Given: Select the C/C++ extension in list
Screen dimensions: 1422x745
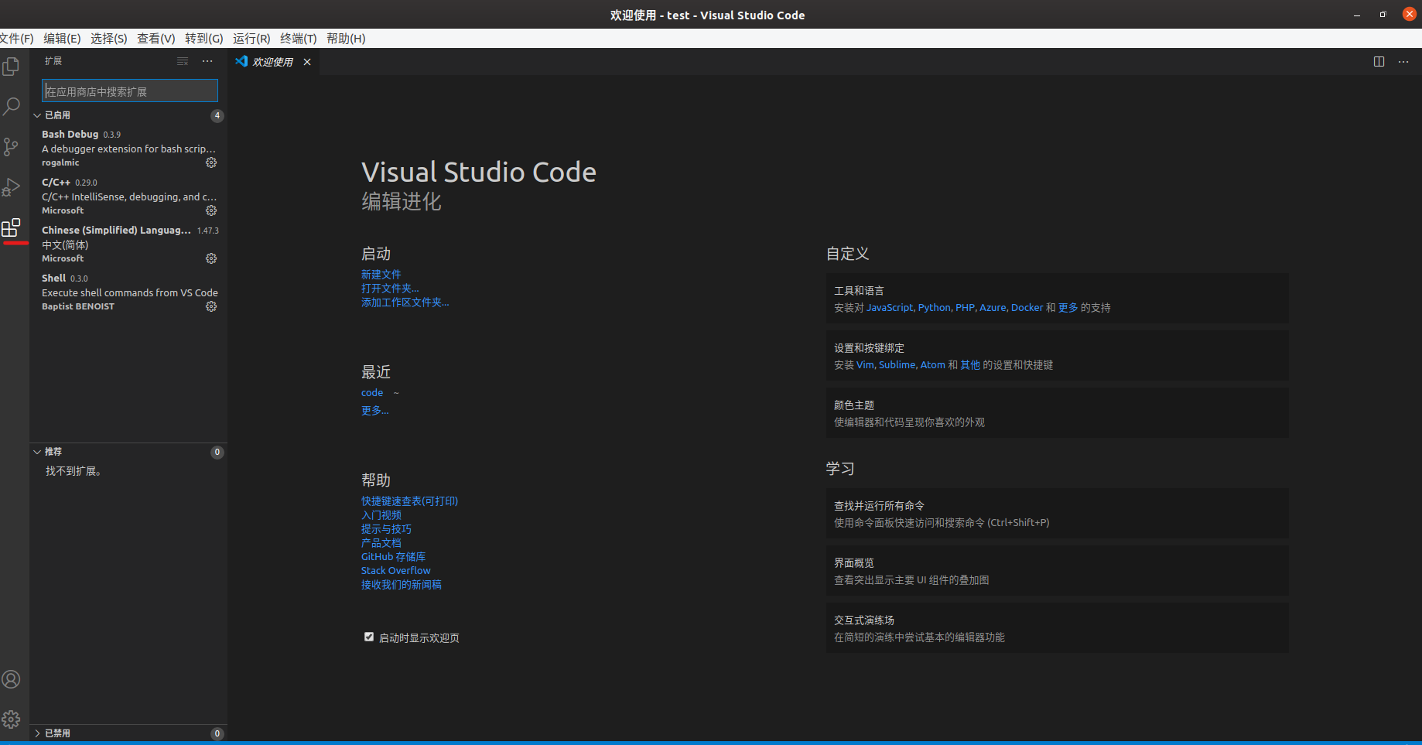Looking at the screenshot, I should point(124,197).
